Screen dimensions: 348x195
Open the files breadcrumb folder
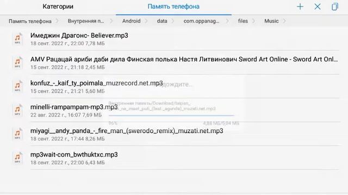point(243,21)
